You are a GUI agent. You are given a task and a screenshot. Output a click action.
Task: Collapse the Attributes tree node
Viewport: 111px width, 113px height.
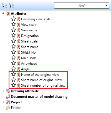(x=3, y=14)
